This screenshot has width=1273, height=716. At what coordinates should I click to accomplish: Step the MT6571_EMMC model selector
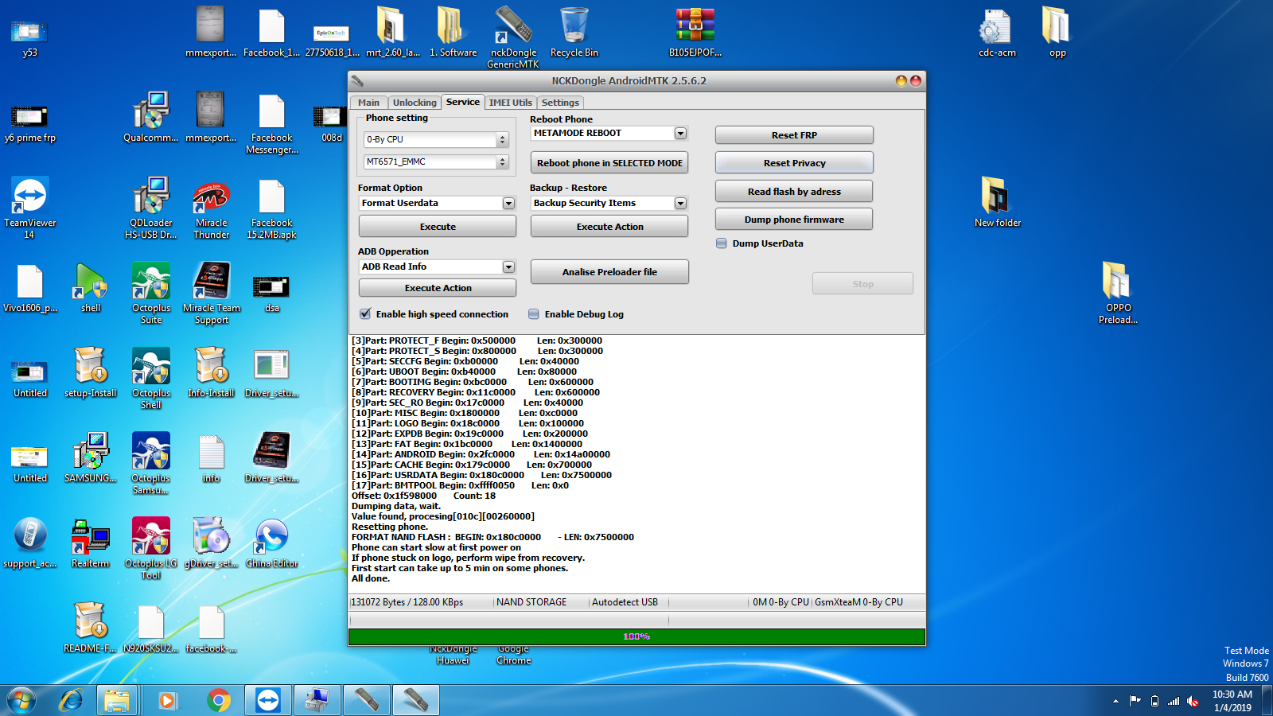[502, 162]
